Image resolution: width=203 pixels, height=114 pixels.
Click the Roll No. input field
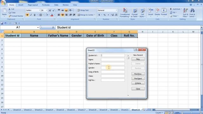(x=113, y=80)
